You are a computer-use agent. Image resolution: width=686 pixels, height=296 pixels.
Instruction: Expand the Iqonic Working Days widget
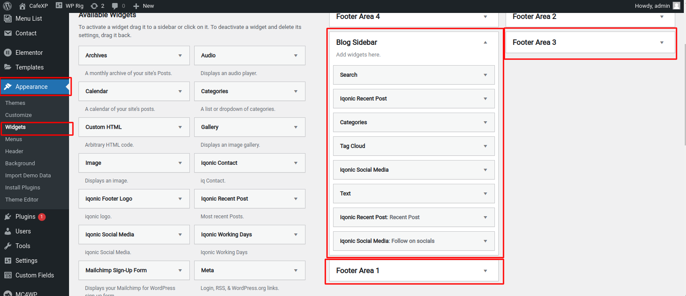[x=296, y=235]
